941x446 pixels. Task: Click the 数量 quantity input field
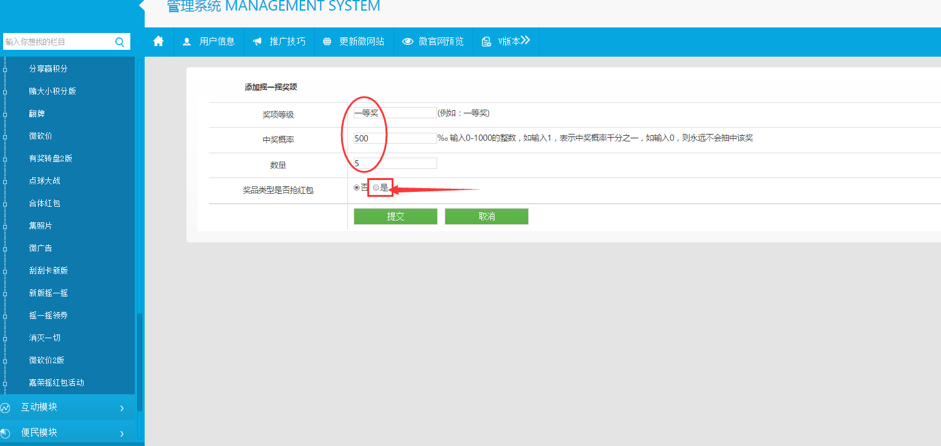(x=395, y=163)
